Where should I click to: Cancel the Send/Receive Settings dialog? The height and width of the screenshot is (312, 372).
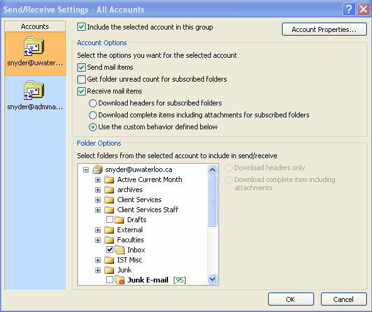(344, 299)
